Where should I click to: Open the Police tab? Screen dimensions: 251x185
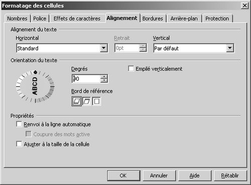click(40, 19)
